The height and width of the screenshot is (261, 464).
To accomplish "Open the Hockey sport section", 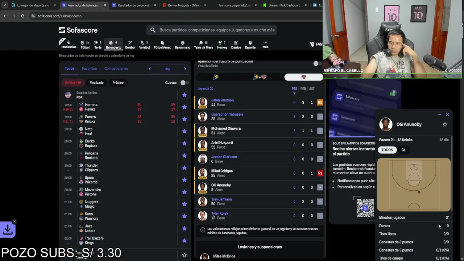I will (x=222, y=45).
